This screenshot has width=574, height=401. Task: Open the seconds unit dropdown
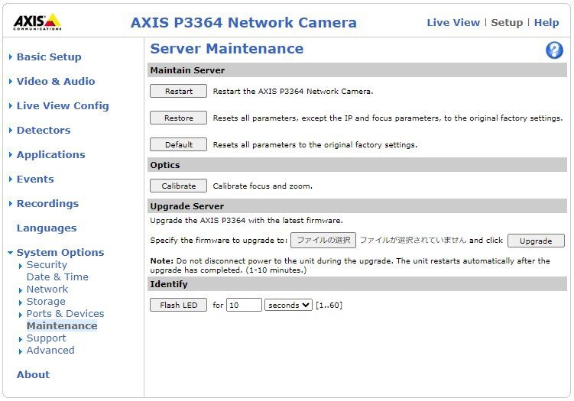288,305
